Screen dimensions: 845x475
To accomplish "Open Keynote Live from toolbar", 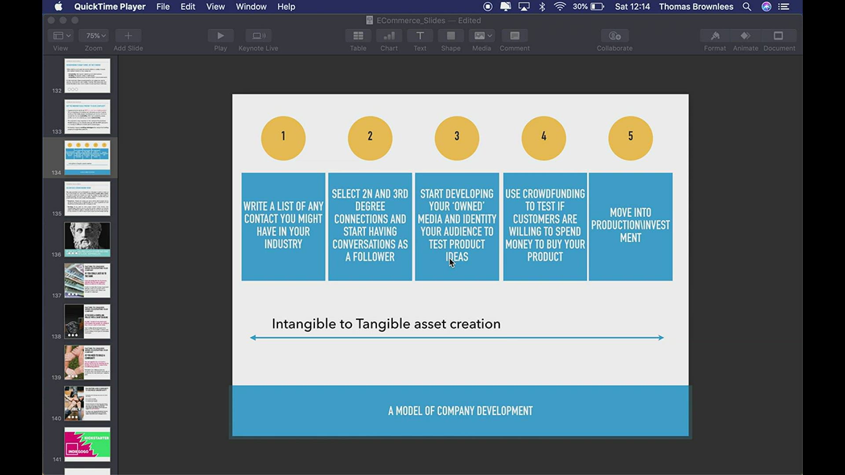I will pyautogui.click(x=258, y=36).
